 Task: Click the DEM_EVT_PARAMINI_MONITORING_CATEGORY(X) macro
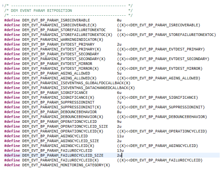[66, 165]
